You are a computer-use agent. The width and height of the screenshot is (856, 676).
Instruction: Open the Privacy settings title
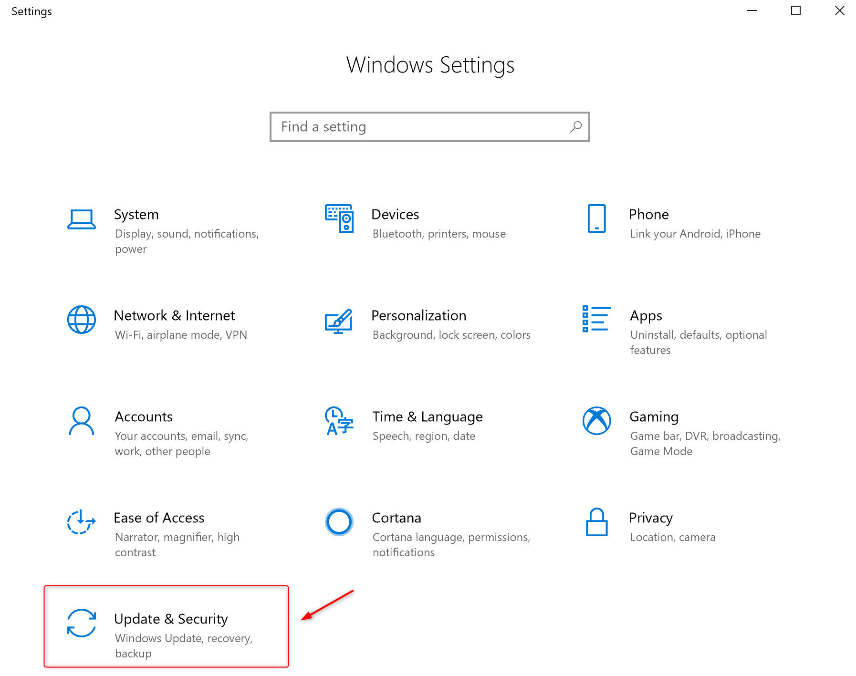(x=650, y=518)
